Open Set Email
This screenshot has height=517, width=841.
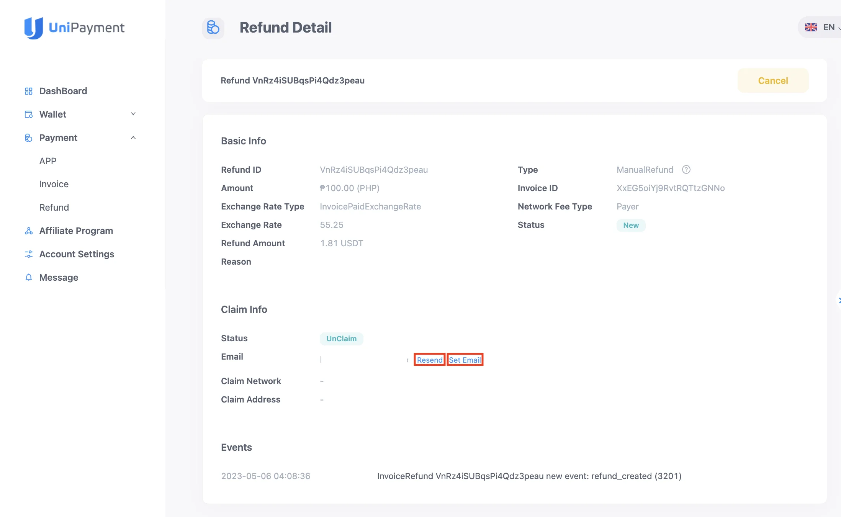[x=465, y=360]
